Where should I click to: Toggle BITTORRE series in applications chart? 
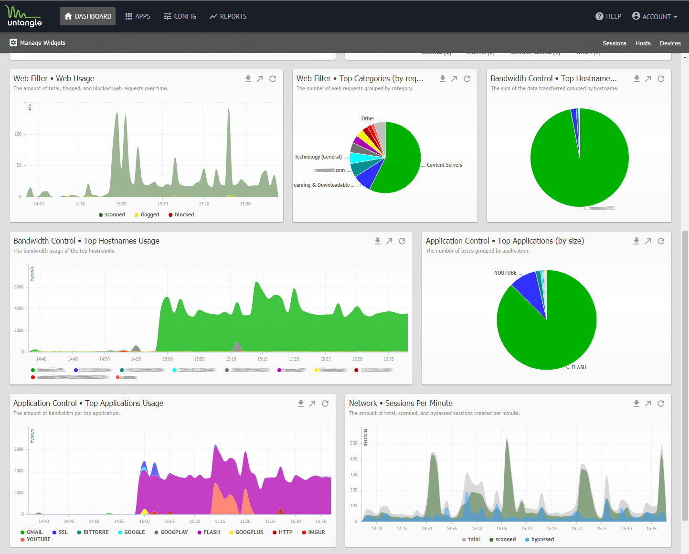point(93,532)
